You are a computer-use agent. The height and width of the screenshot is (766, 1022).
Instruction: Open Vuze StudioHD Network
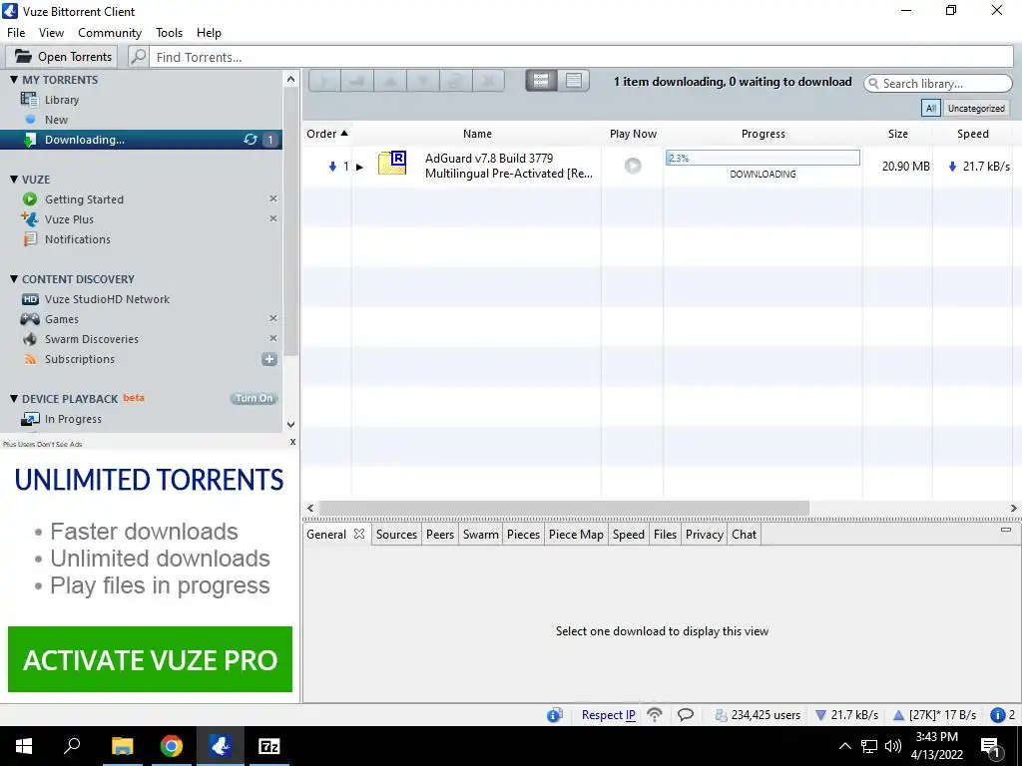[x=107, y=299]
